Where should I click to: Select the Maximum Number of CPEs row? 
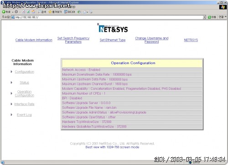click(132, 93)
